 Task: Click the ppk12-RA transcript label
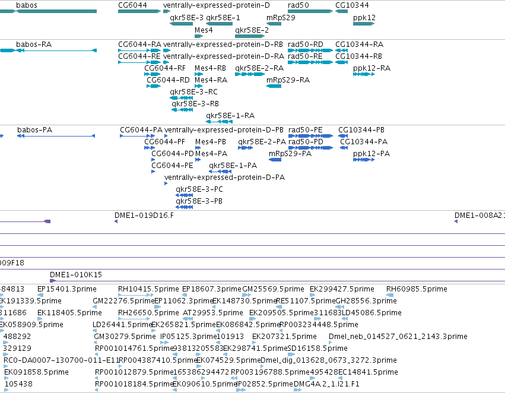(x=371, y=68)
